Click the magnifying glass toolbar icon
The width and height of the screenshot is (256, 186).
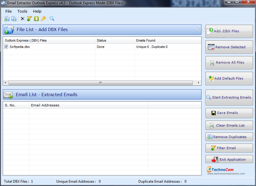click(52, 19)
